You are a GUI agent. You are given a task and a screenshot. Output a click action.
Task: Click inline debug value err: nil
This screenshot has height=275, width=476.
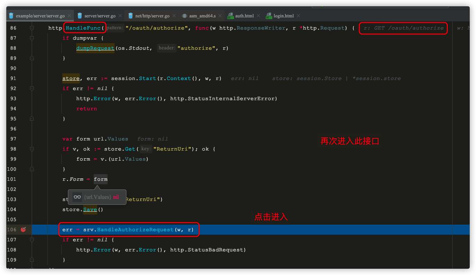point(245,78)
